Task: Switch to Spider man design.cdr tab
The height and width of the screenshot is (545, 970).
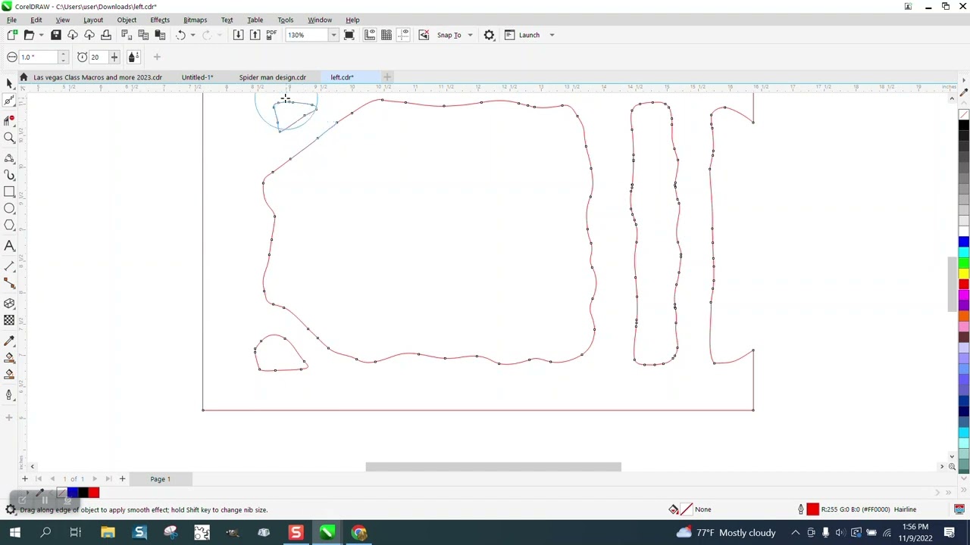Action: (273, 77)
